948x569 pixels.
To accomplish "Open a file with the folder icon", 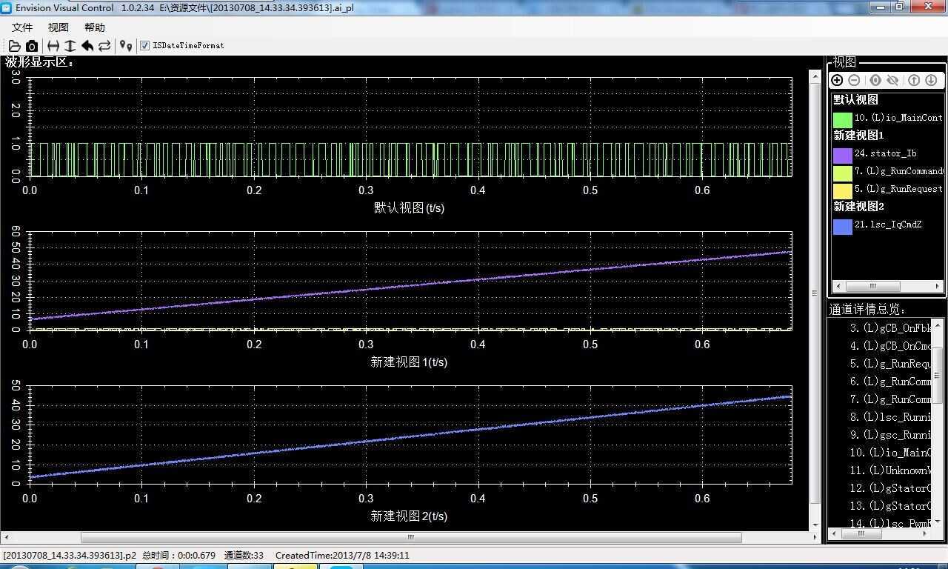I will pyautogui.click(x=14, y=46).
